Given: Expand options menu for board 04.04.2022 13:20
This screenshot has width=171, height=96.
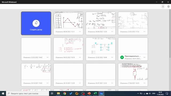Looking at the screenshot, I should point(112,32).
